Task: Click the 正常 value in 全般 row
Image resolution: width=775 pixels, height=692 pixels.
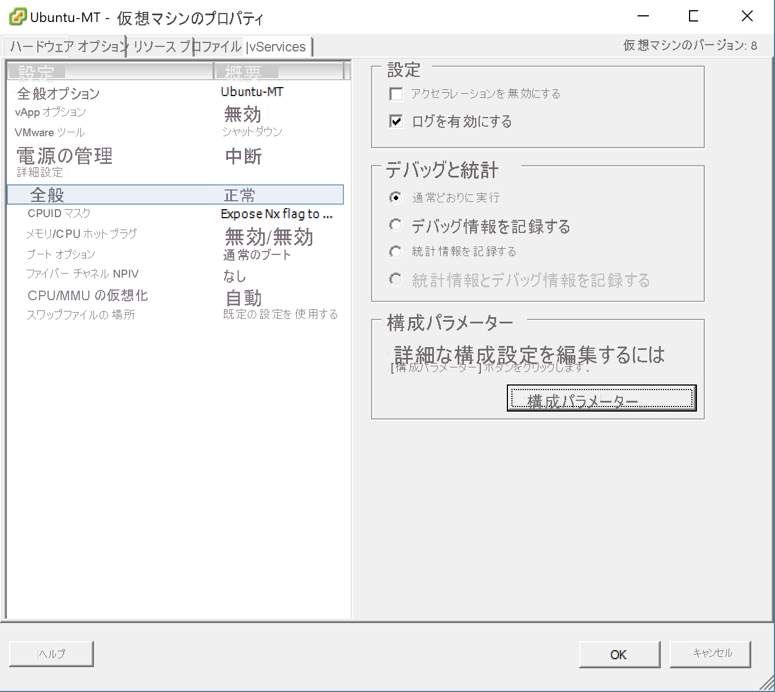Action: pyautogui.click(x=239, y=196)
